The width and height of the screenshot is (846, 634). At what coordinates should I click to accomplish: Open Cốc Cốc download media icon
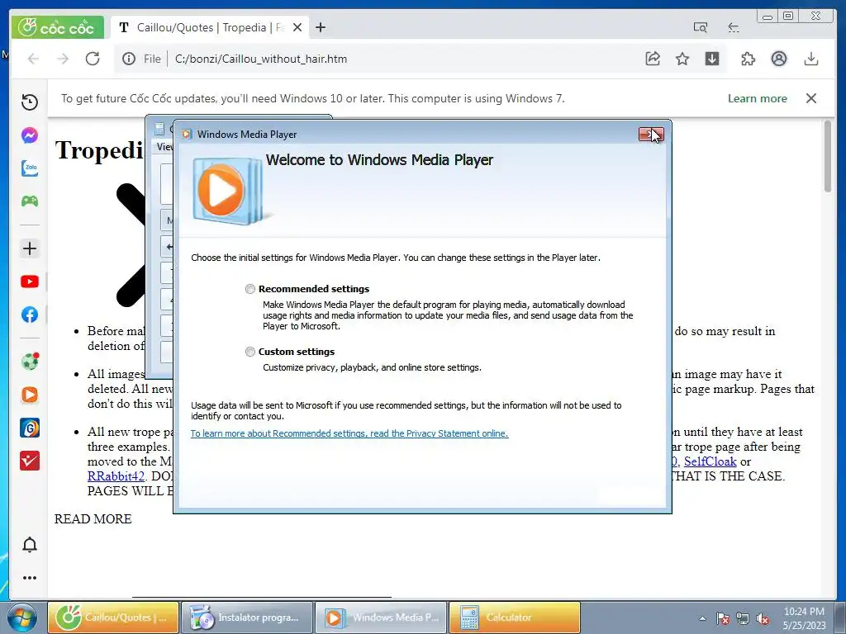pyautogui.click(x=712, y=59)
